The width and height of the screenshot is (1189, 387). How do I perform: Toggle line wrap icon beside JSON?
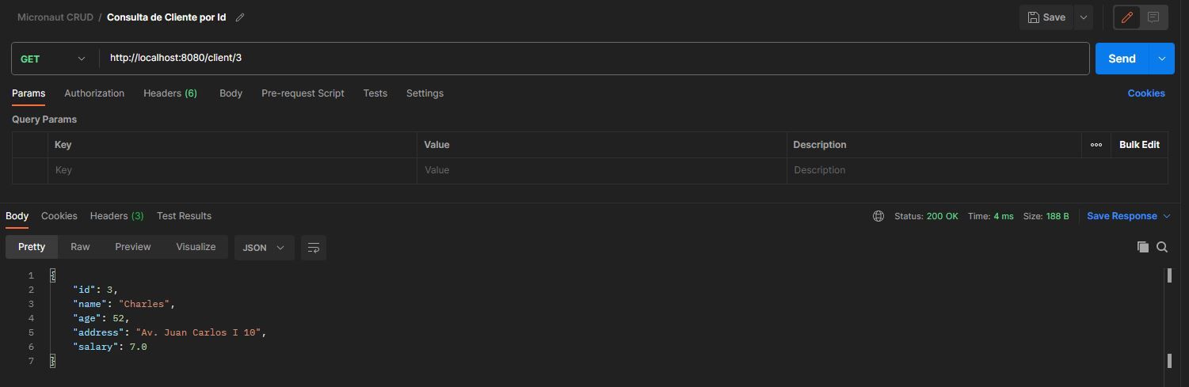(x=314, y=248)
